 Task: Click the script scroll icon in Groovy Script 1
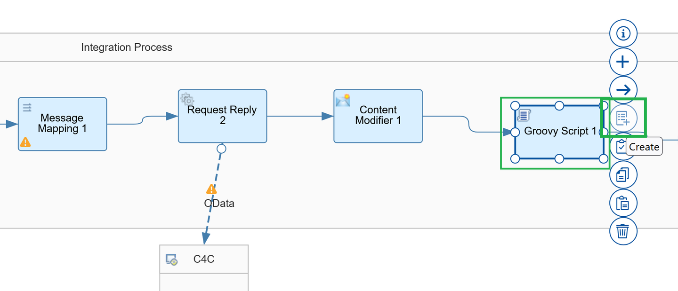pos(524,115)
